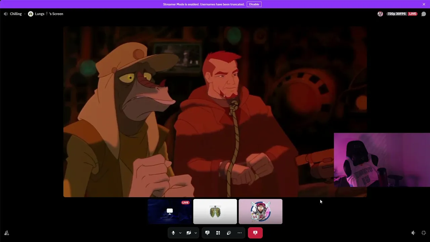Screen dimensions: 430x242
Task: Open the Activities launcher
Action: coord(218,233)
